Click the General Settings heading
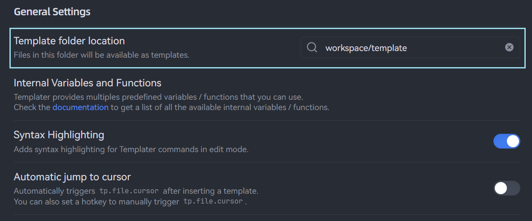 click(x=52, y=12)
